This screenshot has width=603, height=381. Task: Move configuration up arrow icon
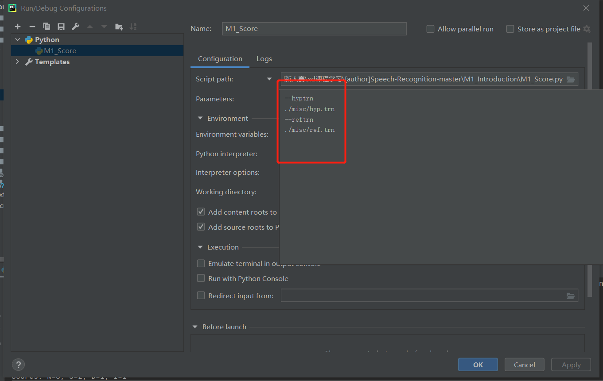point(90,27)
